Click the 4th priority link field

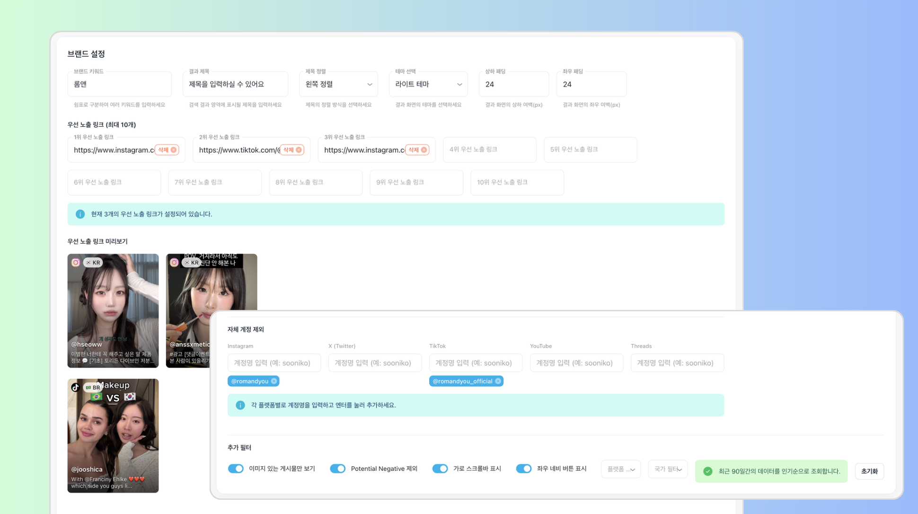pos(489,150)
